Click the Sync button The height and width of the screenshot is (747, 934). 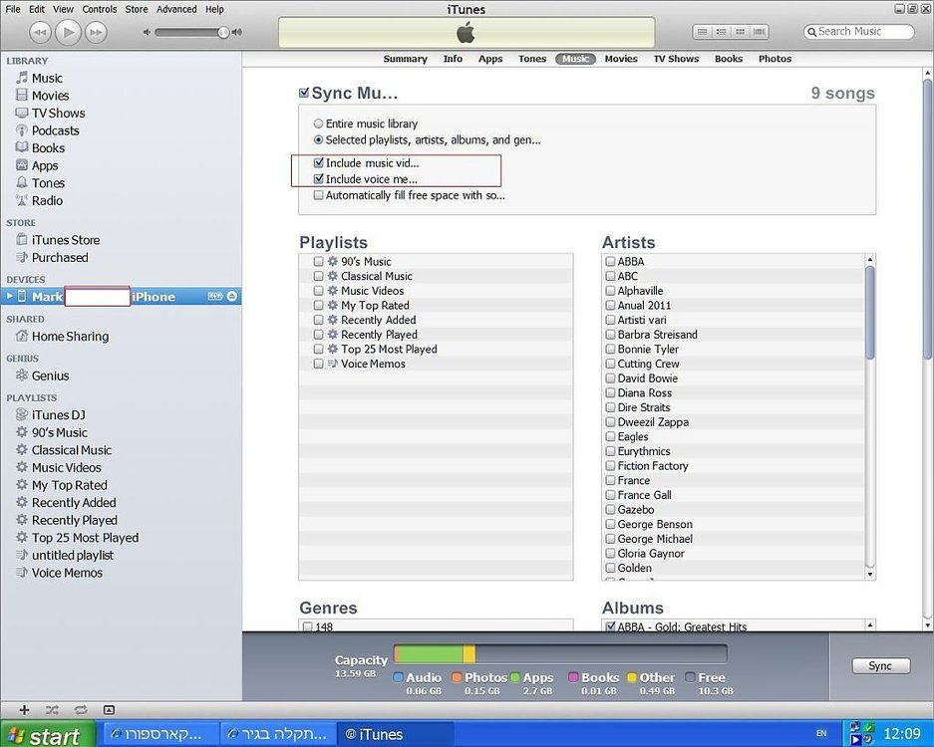tap(880, 665)
